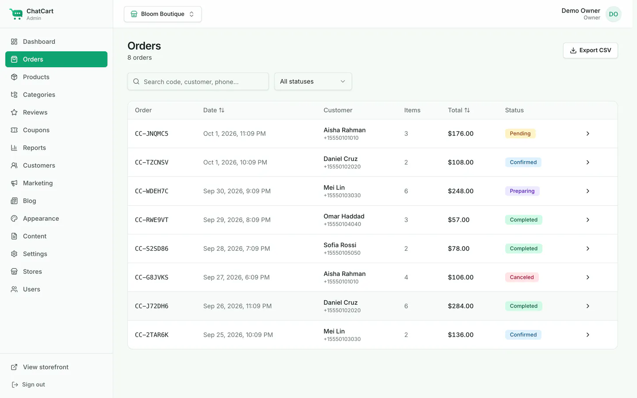
Task: Click the Customers people icon
Action: [x=14, y=165]
